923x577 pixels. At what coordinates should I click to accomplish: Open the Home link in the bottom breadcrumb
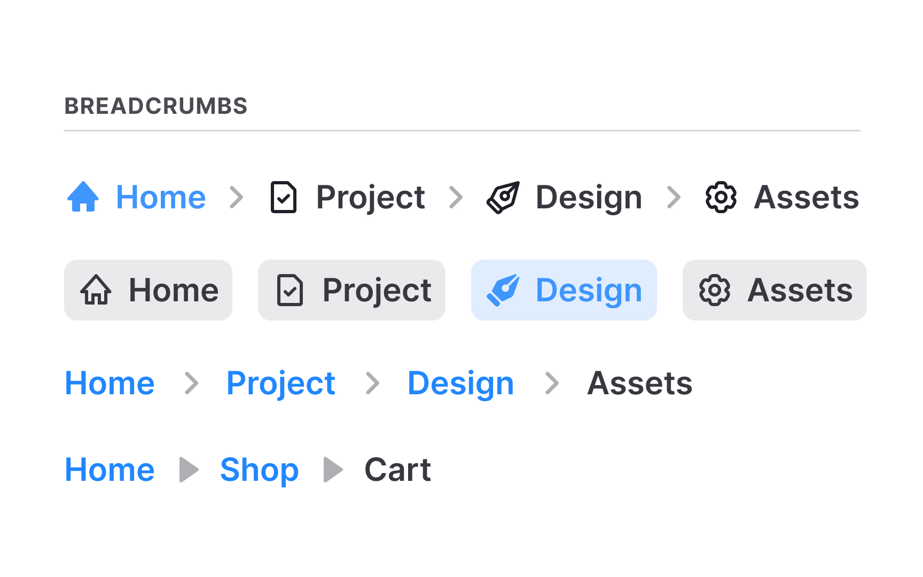tap(109, 470)
